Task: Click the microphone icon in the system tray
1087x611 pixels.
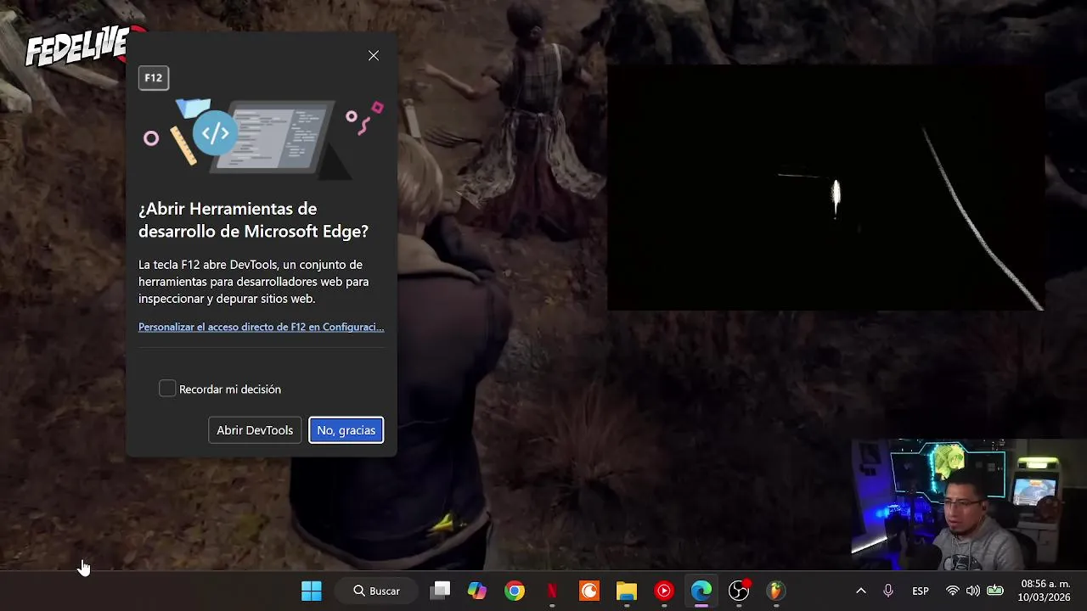Action: click(x=888, y=591)
